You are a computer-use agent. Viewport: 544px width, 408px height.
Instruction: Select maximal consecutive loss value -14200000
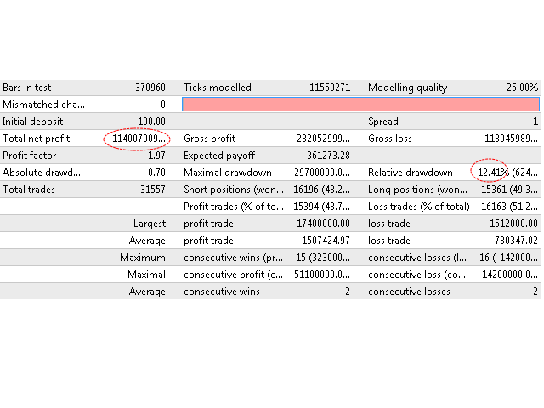(x=508, y=275)
